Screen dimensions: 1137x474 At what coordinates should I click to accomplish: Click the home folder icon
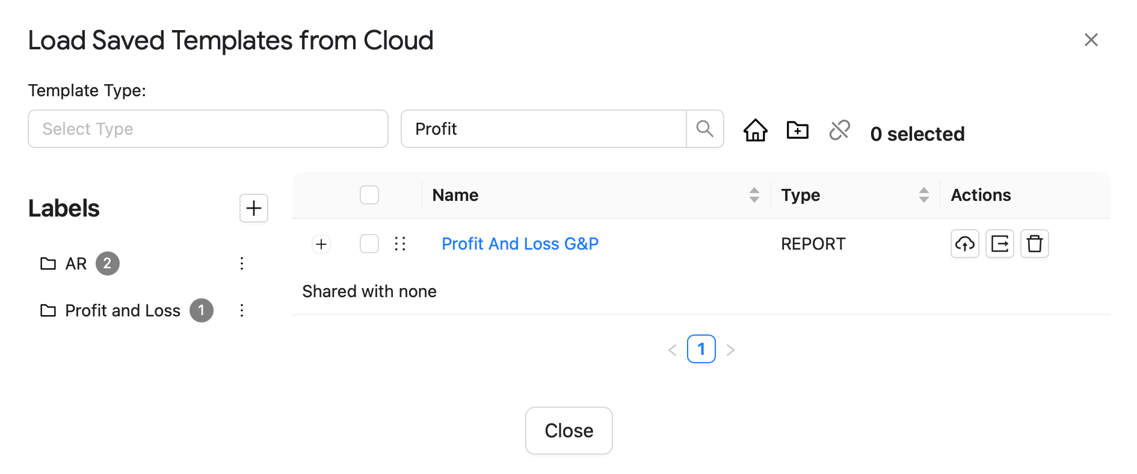click(755, 129)
